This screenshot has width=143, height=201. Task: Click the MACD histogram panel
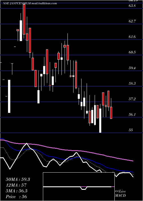(x=79, y=187)
